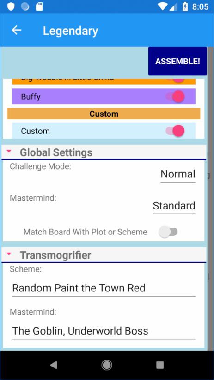Image resolution: width=214 pixels, height=380 pixels.
Task: Tap the Android back triangle button
Action: (54, 365)
